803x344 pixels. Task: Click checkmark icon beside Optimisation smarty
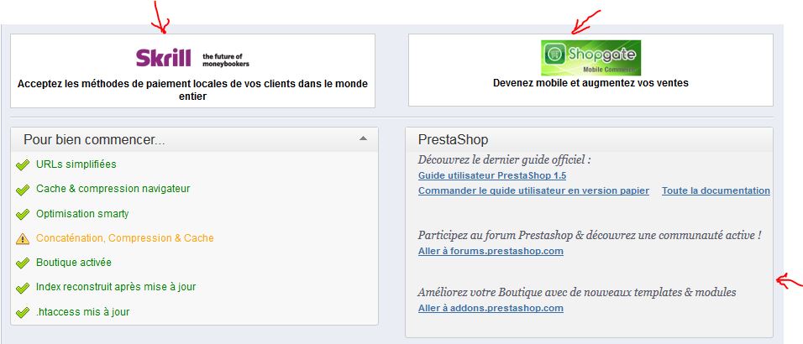pos(22,214)
